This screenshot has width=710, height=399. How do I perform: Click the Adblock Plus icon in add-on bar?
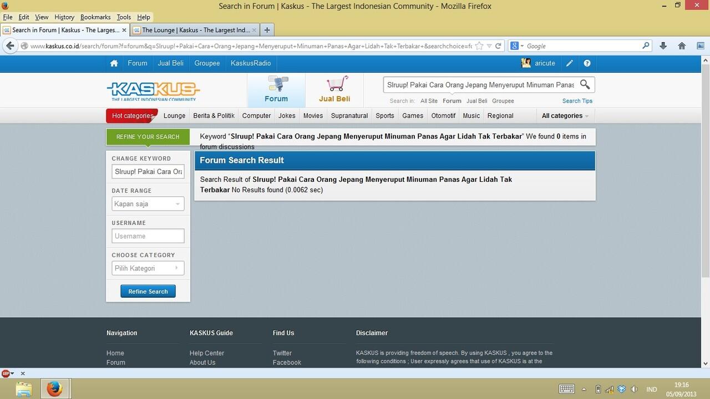click(x=6, y=374)
